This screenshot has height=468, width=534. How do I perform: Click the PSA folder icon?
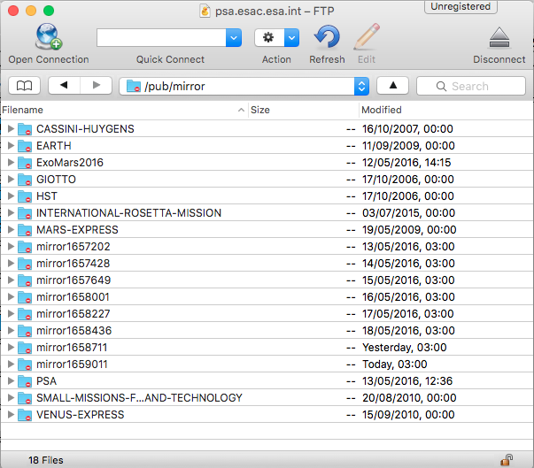[x=25, y=381]
